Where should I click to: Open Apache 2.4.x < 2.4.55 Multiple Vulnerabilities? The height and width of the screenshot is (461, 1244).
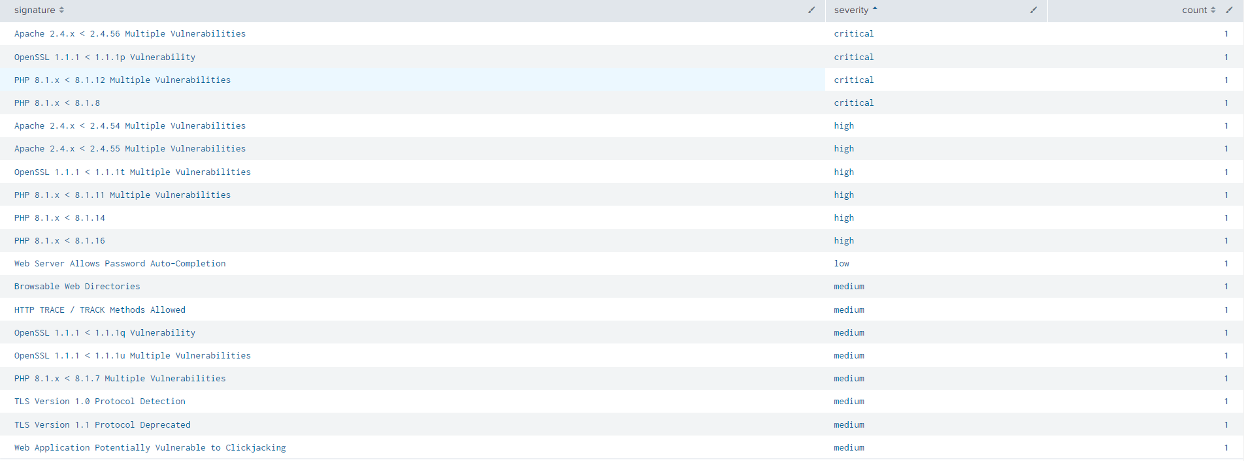(x=130, y=149)
